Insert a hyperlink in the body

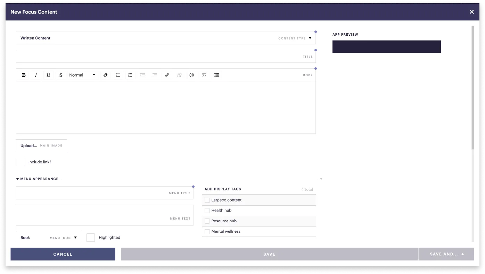click(167, 75)
